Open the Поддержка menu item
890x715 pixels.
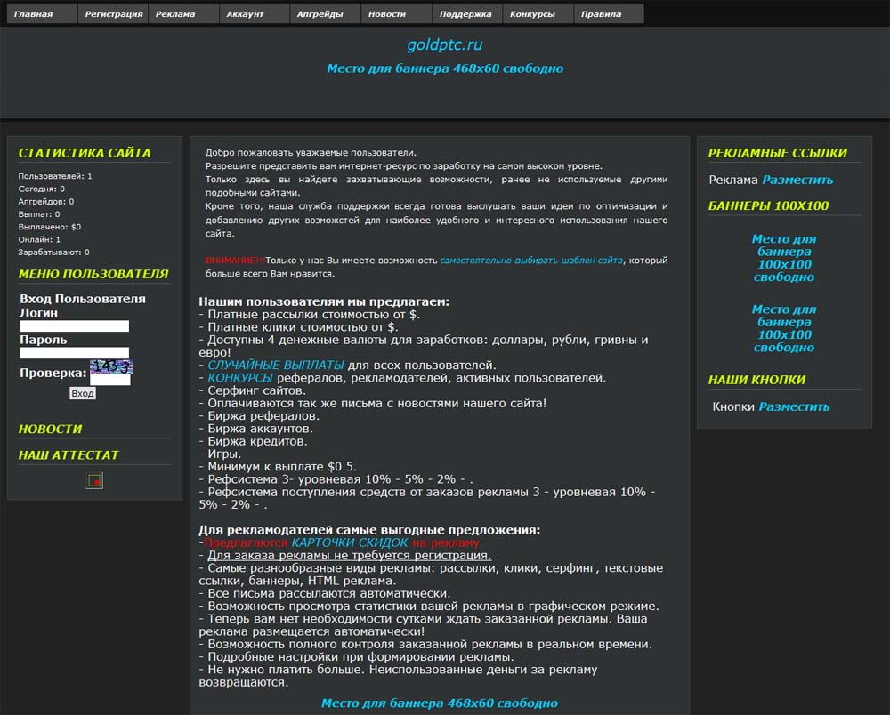click(x=467, y=13)
